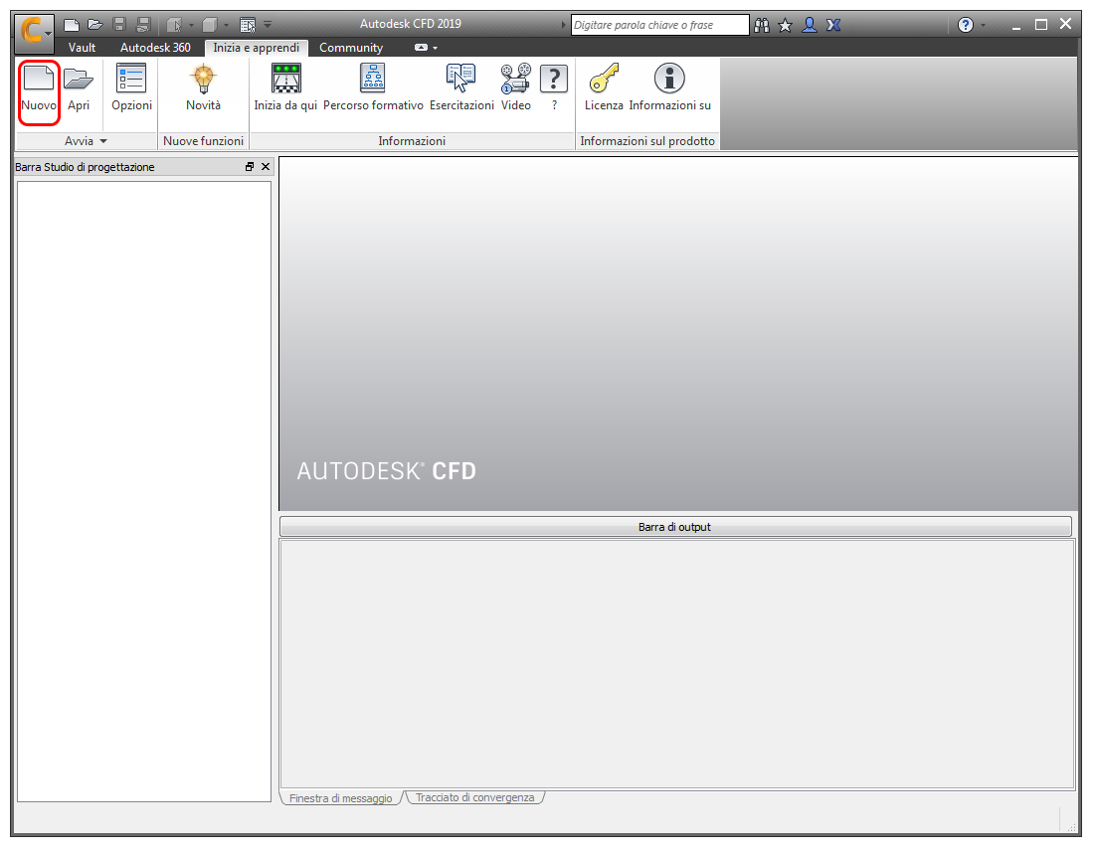Open the orange C application menu button
Viewport: 1094px width, 852px height.
click(34, 32)
